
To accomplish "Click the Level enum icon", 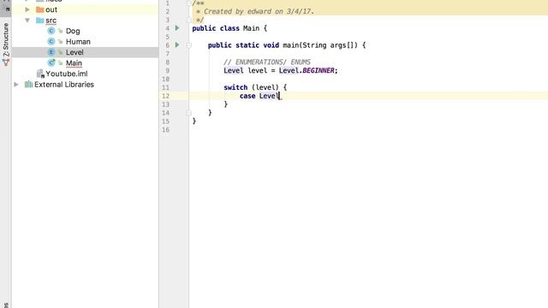I will pos(51,52).
